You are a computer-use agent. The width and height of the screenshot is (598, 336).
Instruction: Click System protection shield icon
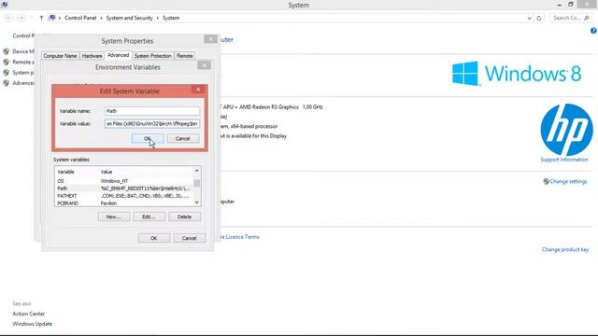(x=6, y=73)
